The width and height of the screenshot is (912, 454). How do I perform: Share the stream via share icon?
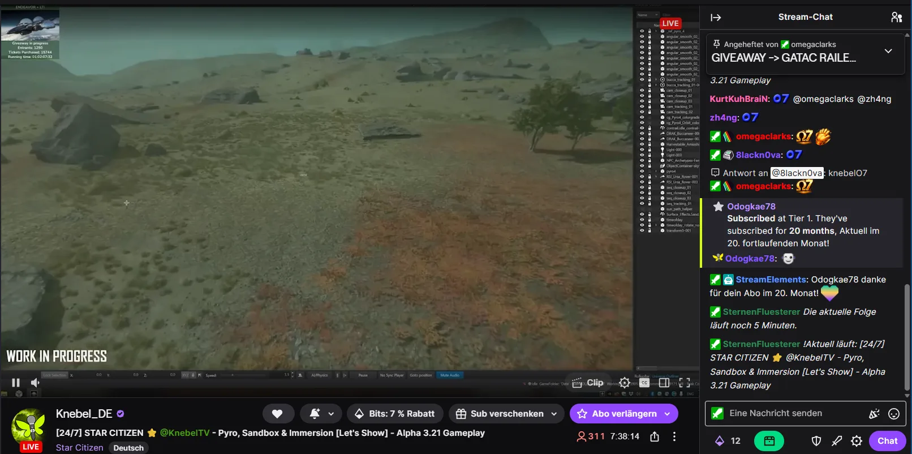655,436
